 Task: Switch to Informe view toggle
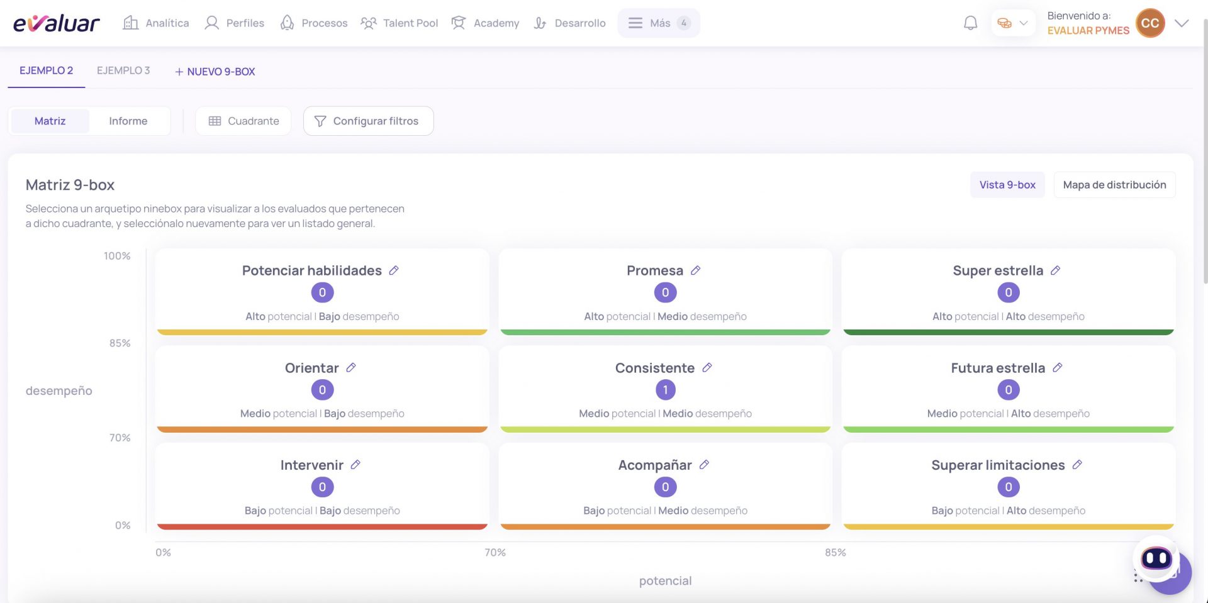[128, 121]
